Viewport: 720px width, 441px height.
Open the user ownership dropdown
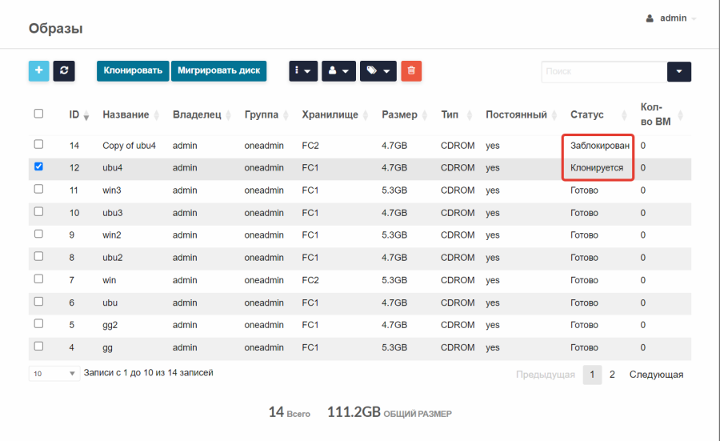338,70
